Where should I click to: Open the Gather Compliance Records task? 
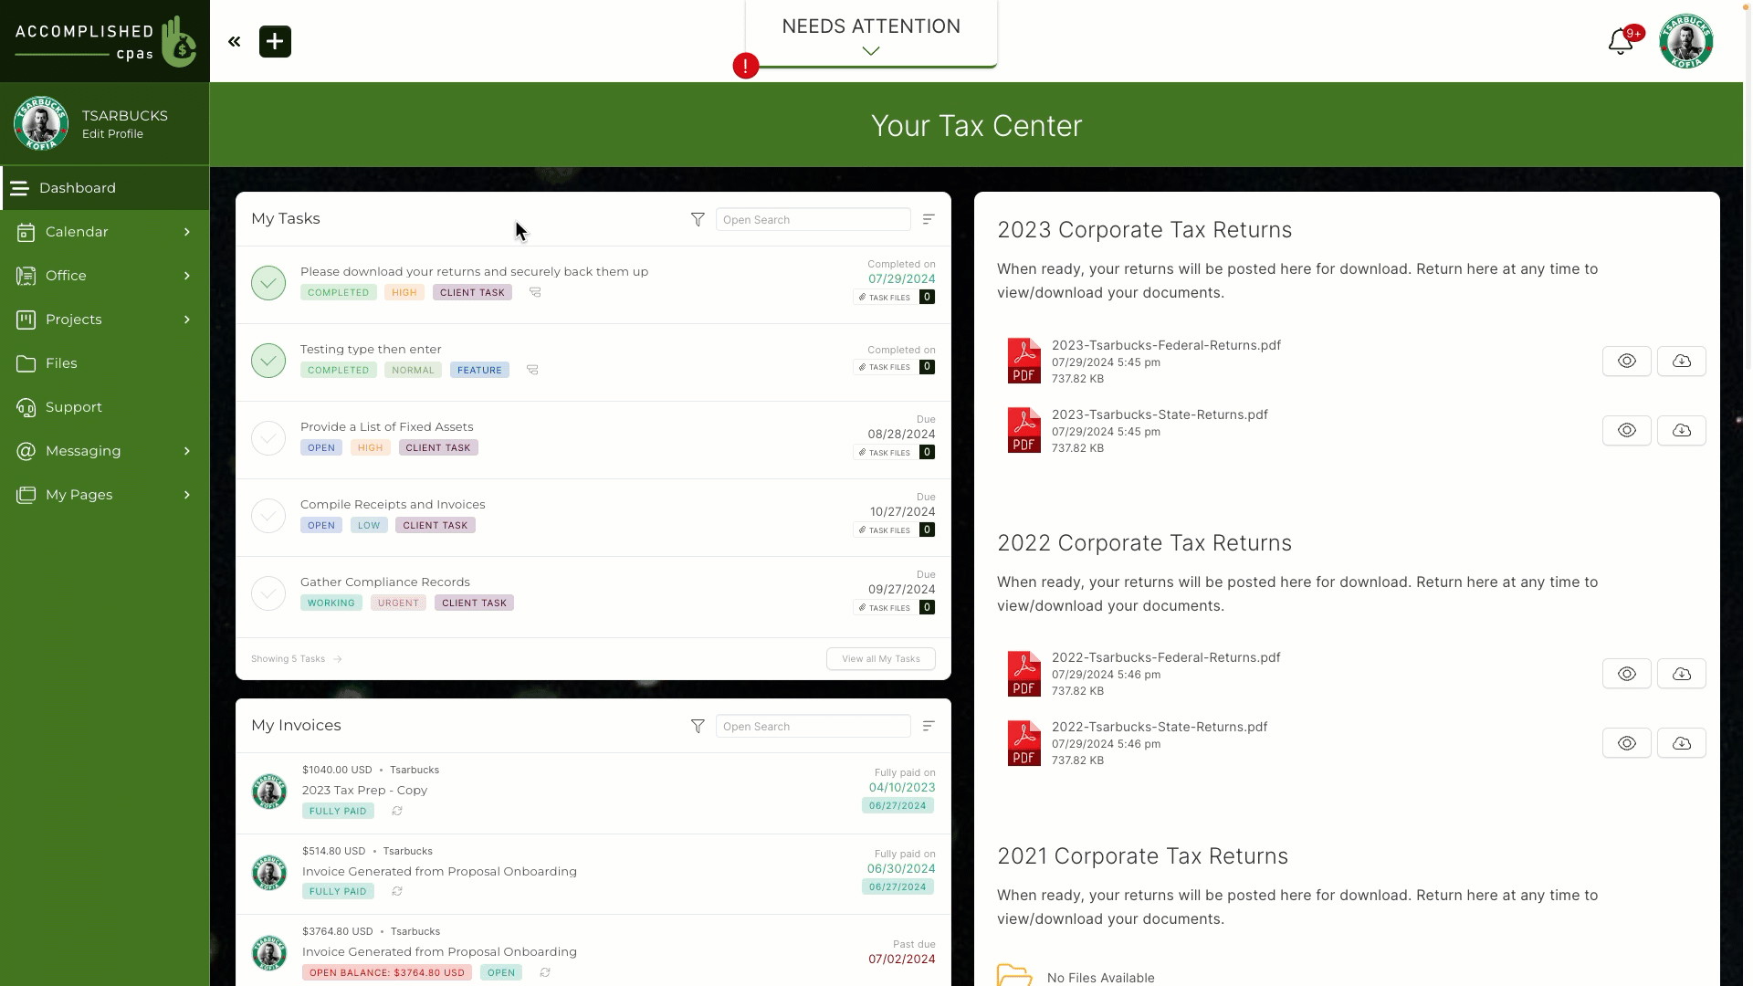(385, 582)
